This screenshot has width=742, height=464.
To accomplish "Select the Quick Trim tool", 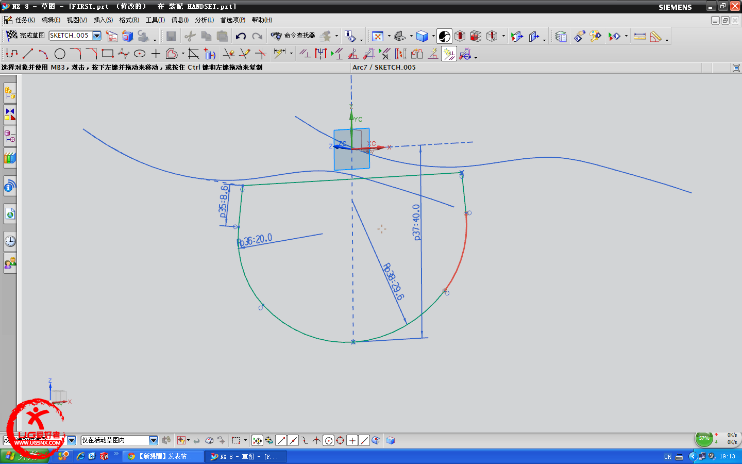I will pyautogui.click(x=228, y=53).
